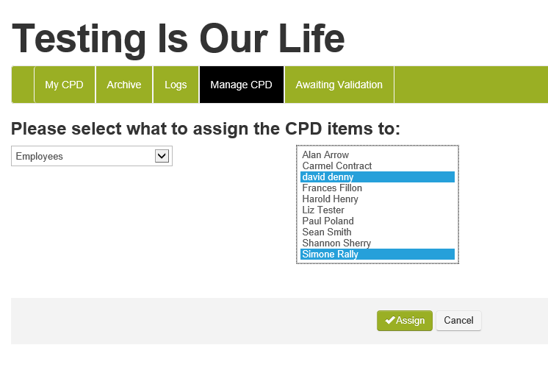Click the blank first navigation bar segment
This screenshot has height=370, width=548.
23,85
